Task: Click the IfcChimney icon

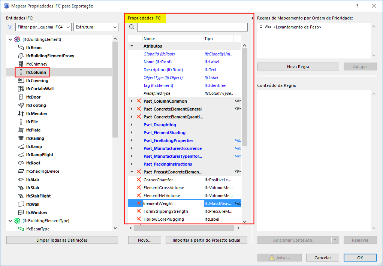Action: point(21,64)
